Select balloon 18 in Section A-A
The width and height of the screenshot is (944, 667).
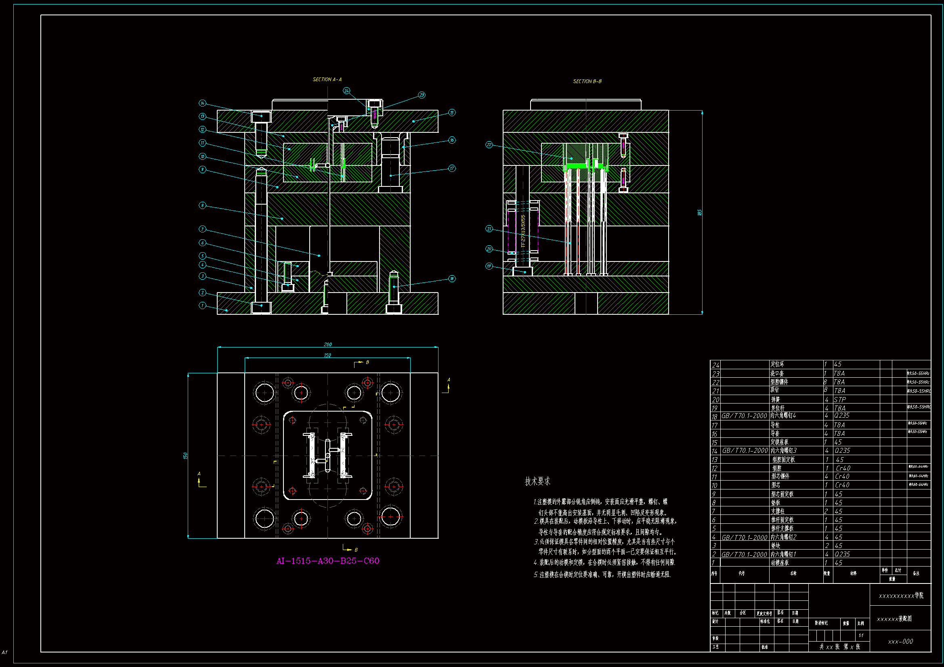(452, 279)
